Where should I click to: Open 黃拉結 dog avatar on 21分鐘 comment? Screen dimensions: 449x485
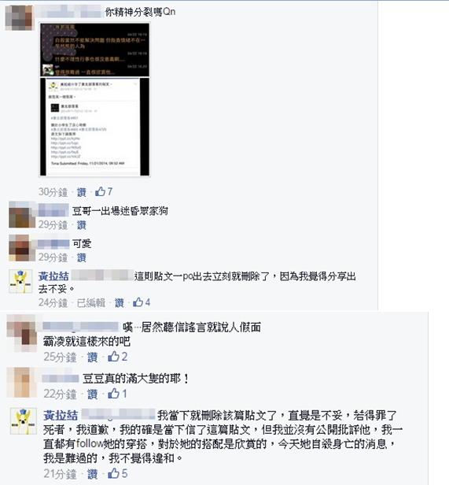(x=24, y=421)
